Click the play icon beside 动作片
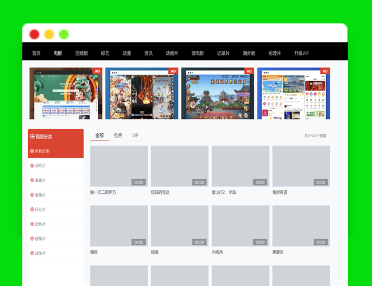 click(32, 165)
